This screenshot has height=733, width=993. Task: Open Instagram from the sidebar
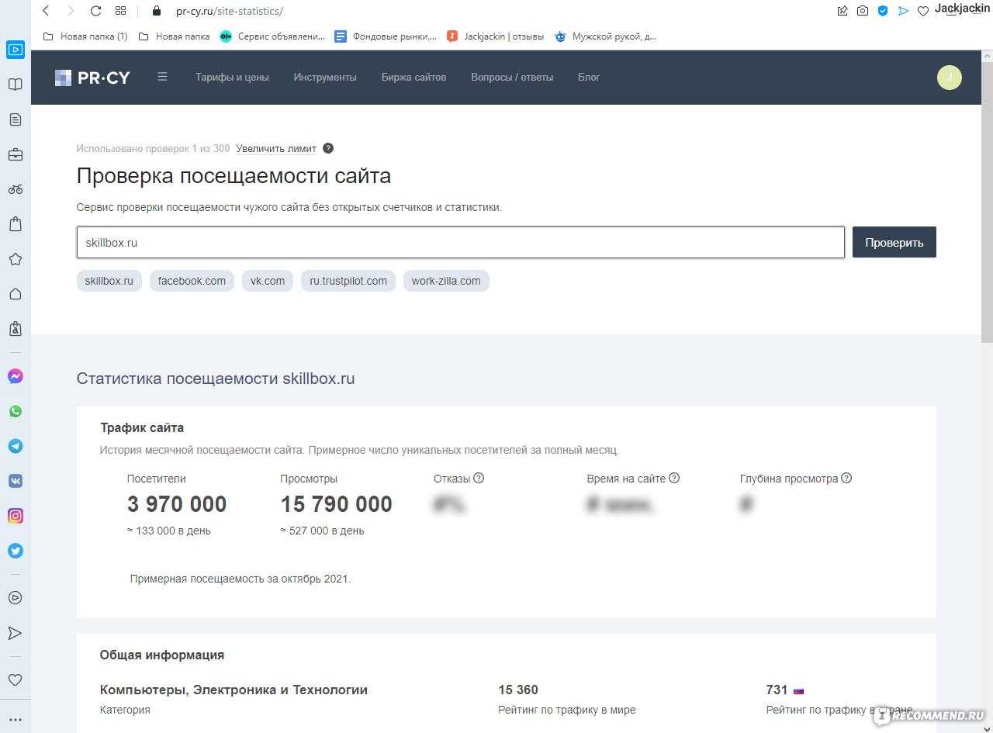coord(16,516)
